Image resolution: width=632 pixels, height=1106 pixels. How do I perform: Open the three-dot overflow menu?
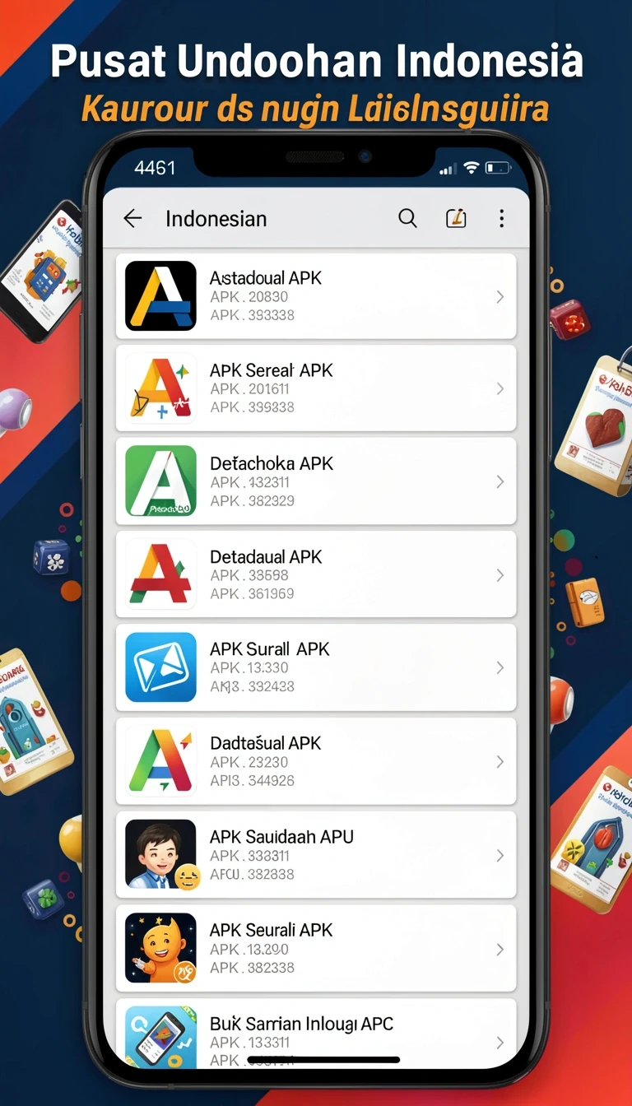tap(501, 218)
